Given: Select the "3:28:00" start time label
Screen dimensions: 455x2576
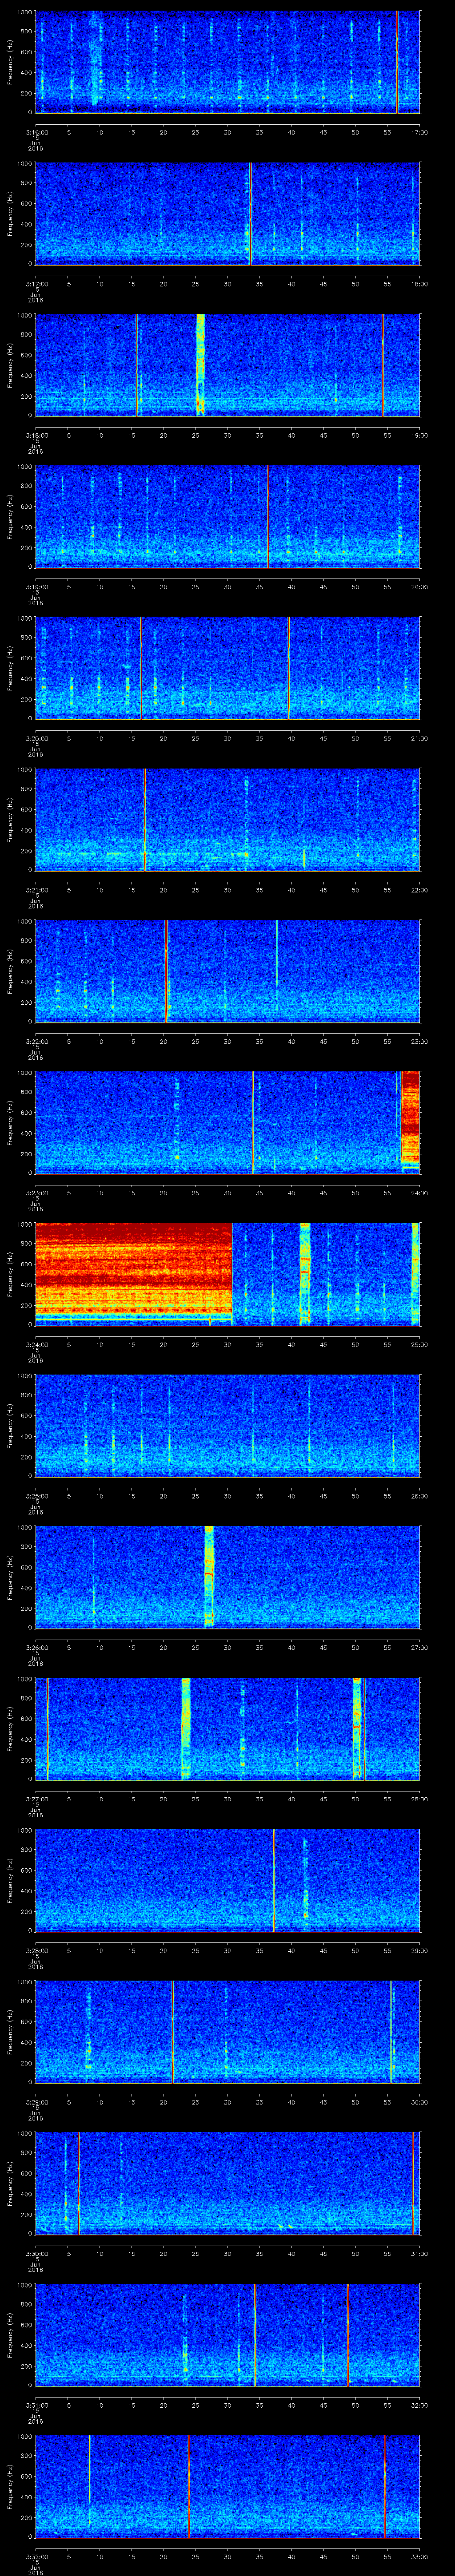Looking at the screenshot, I should coord(36,1949).
